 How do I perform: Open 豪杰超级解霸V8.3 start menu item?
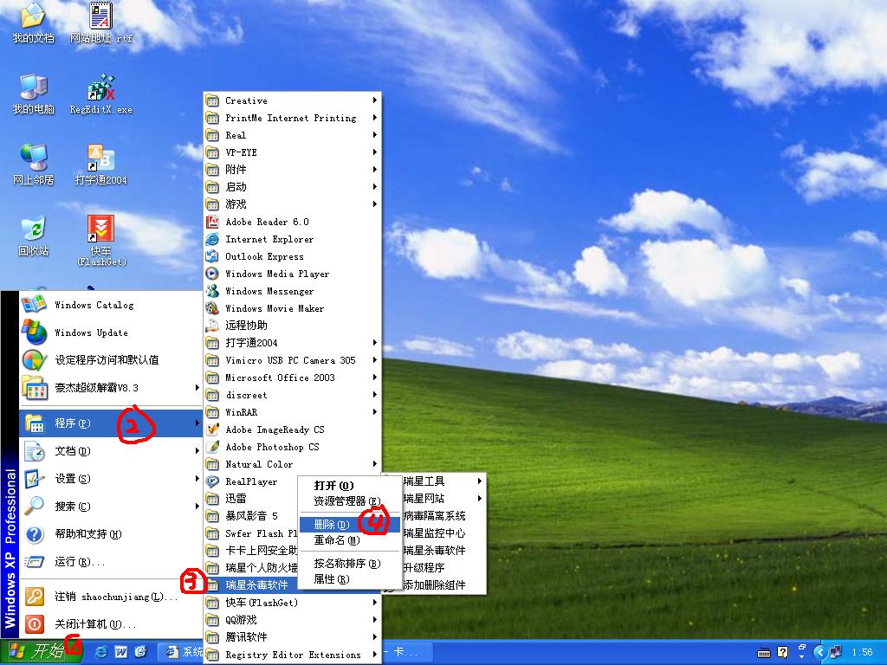pyautogui.click(x=111, y=387)
